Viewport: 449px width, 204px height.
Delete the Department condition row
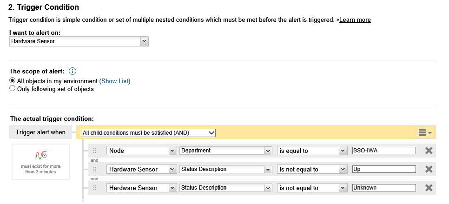coord(429,151)
